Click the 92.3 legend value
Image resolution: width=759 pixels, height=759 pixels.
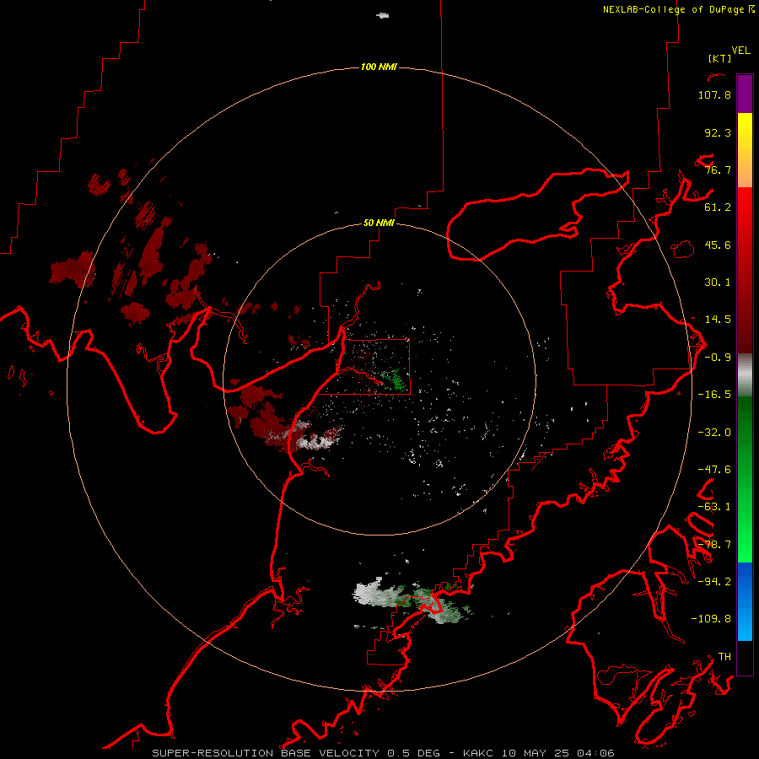click(x=718, y=132)
